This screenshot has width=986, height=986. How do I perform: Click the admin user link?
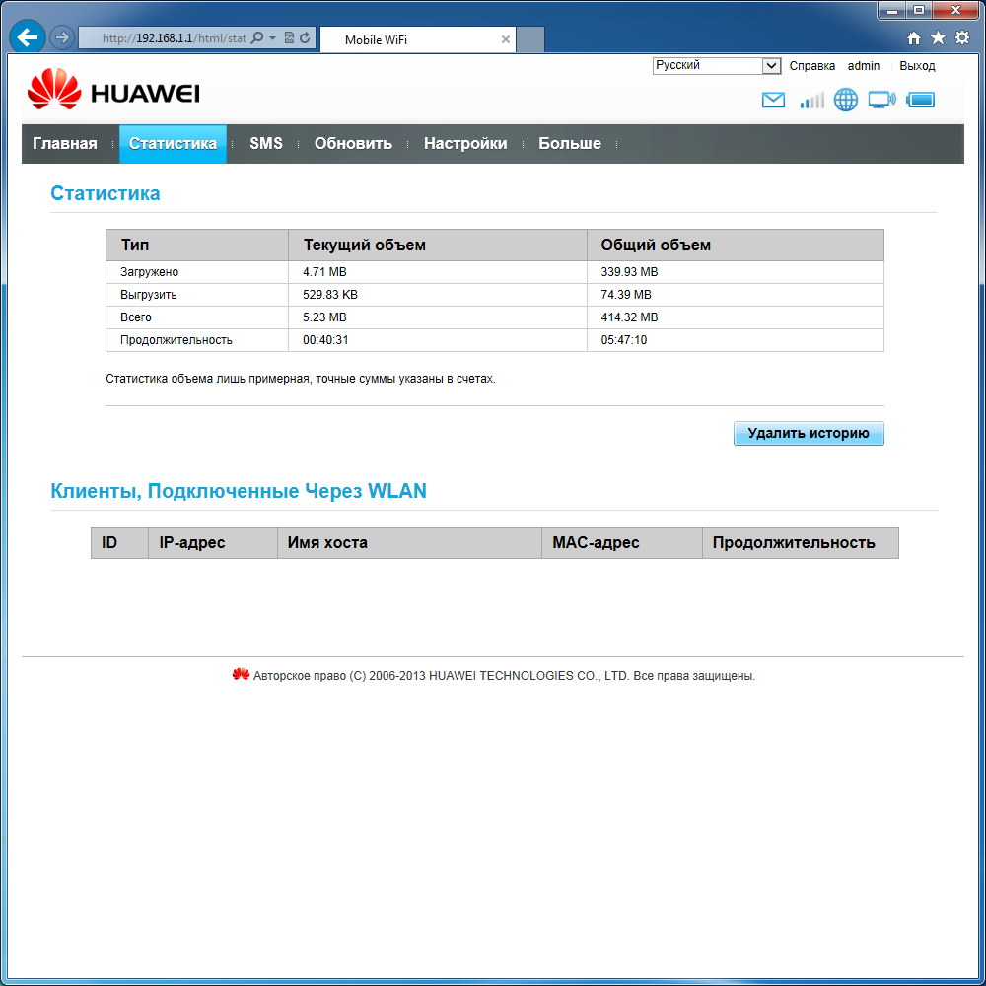click(x=864, y=66)
